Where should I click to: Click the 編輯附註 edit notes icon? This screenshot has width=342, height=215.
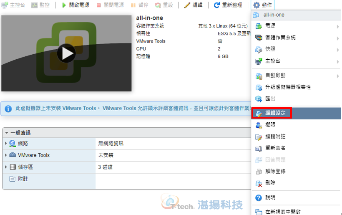click(x=259, y=137)
